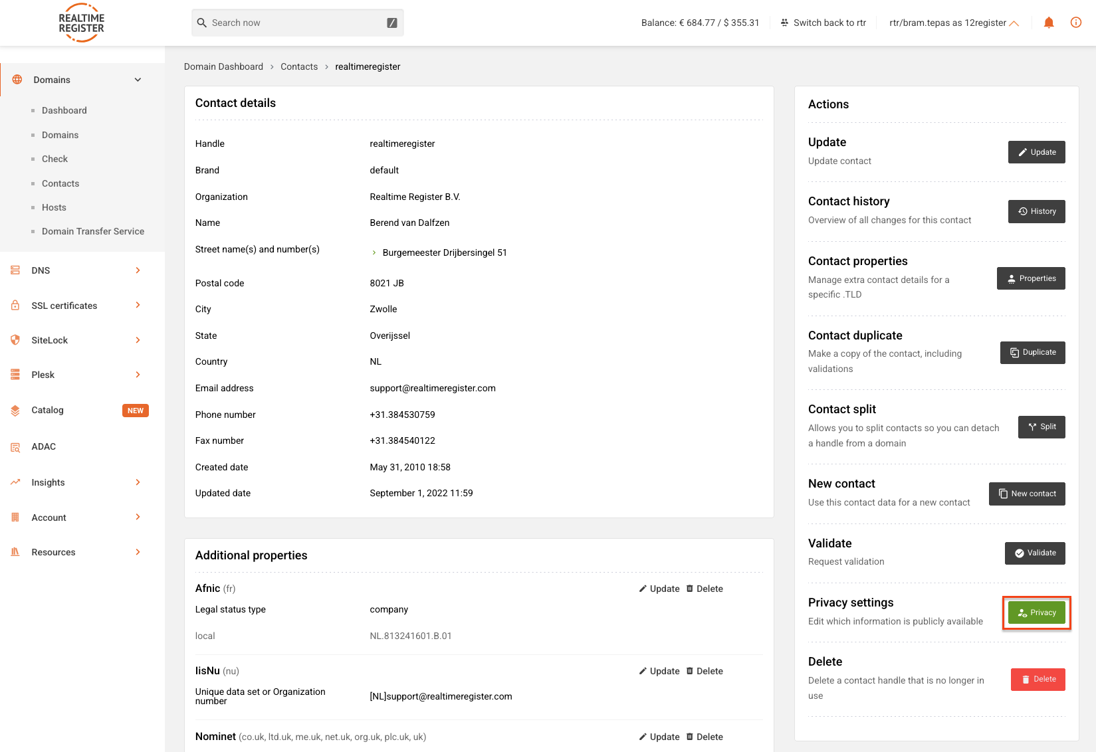This screenshot has width=1096, height=752.
Task: Open Domain Transfer Service
Action: (93, 231)
